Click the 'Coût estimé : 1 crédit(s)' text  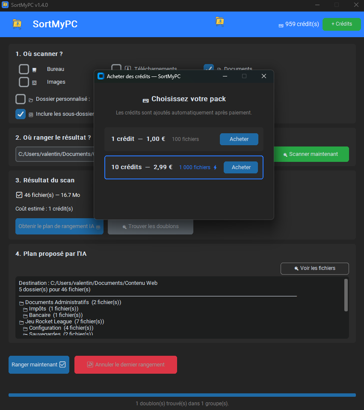[x=44, y=209]
